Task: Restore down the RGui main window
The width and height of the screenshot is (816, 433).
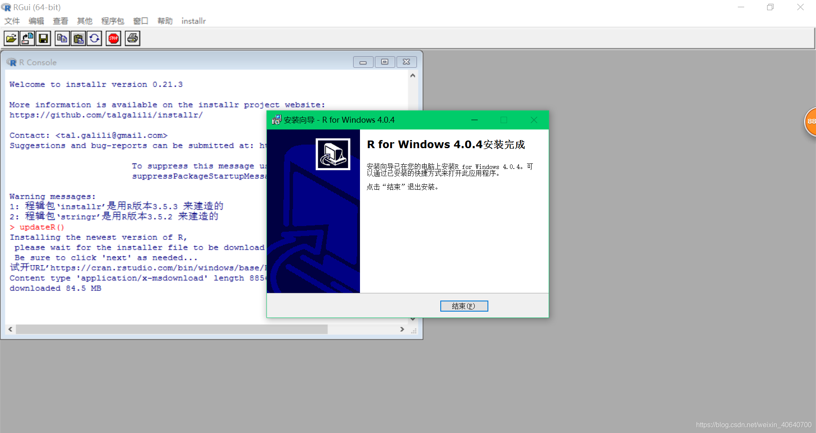Action: [x=770, y=7]
